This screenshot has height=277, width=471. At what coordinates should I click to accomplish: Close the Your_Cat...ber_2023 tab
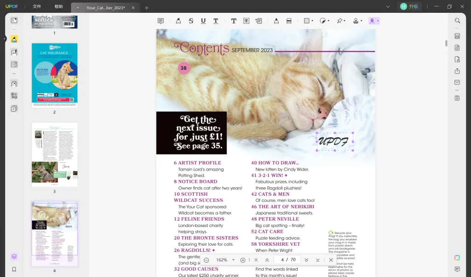coord(133,8)
